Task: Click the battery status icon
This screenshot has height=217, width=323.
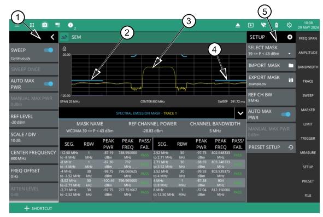Action: coord(277,25)
